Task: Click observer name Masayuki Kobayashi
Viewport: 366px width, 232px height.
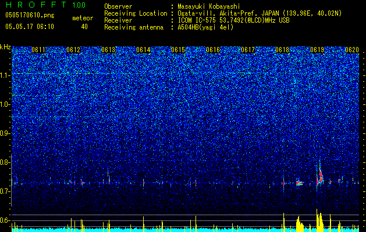Action: (208, 7)
